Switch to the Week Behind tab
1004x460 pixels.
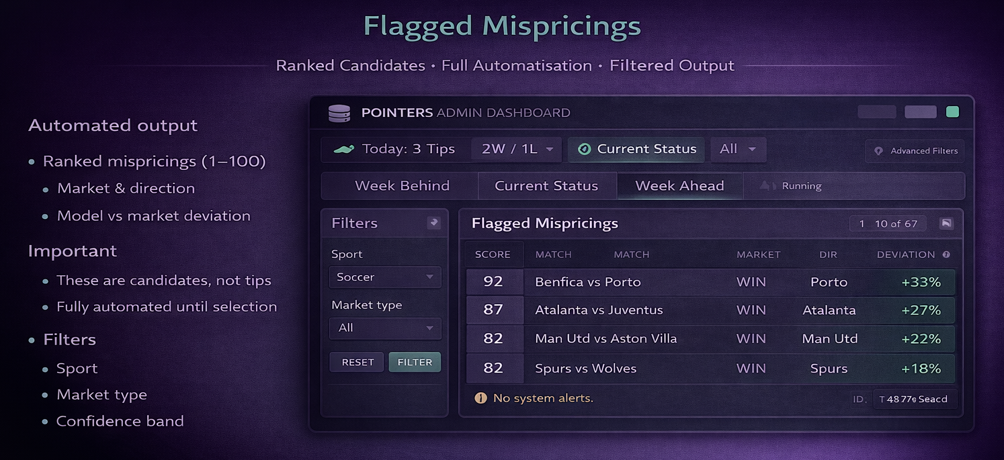click(402, 186)
